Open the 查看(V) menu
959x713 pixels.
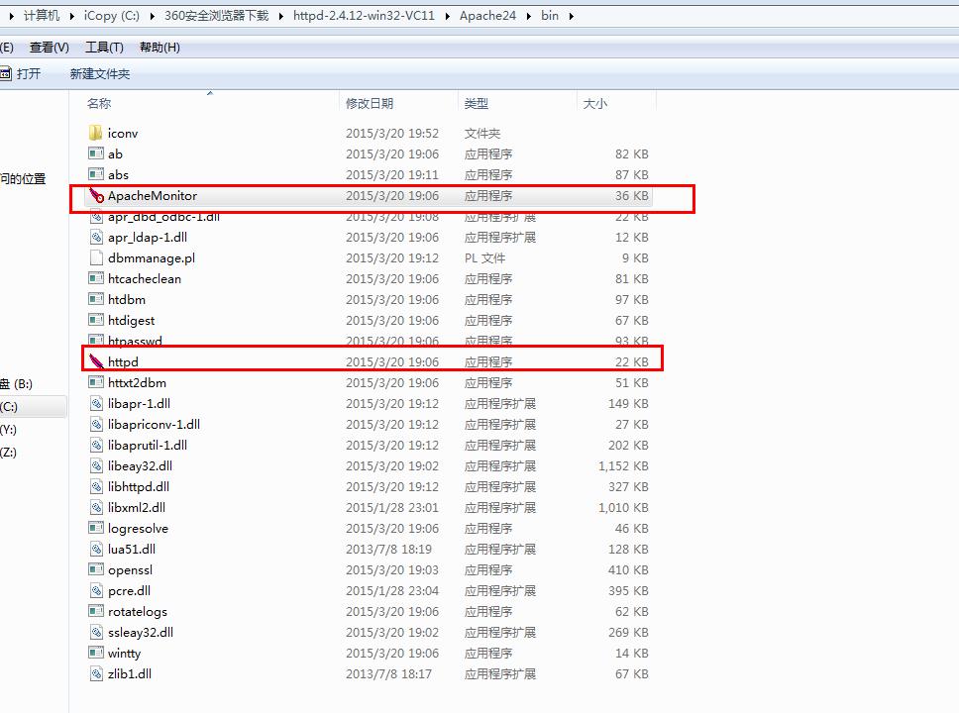[49, 48]
